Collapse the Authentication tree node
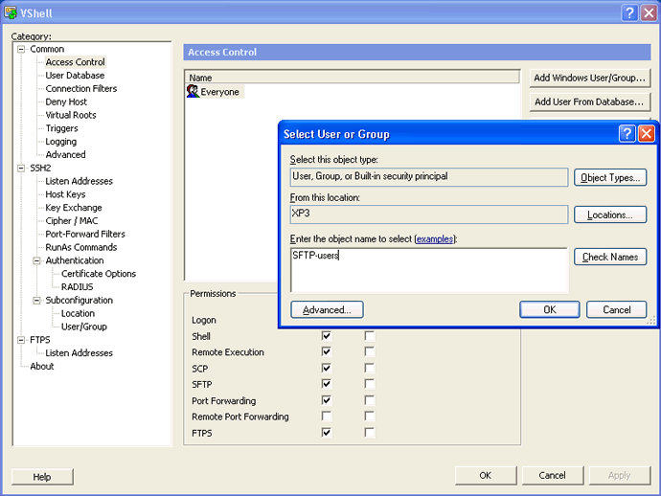Screen dimensions: 661x496 [36, 260]
